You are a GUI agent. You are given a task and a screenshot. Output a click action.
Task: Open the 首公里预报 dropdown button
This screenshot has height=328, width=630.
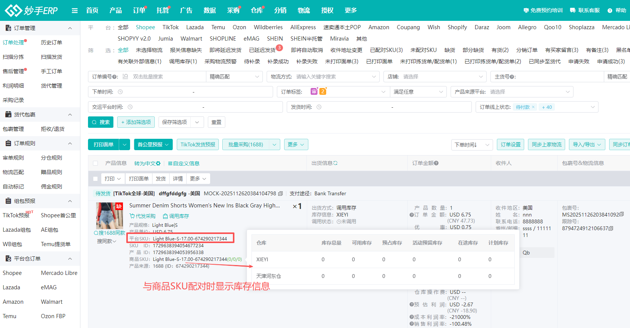click(153, 144)
